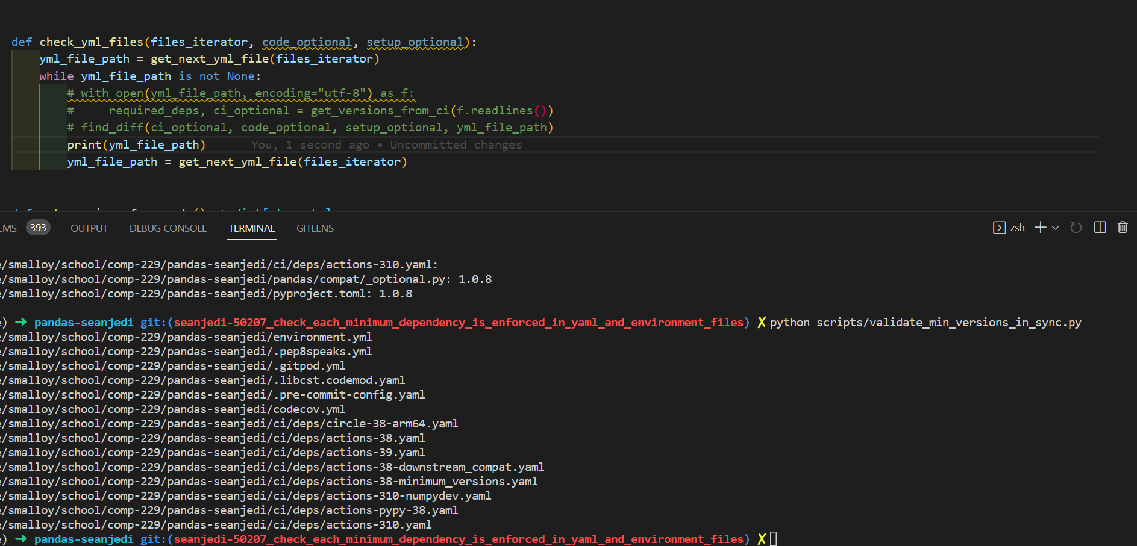Kill terminal with trash icon
Screen dimensions: 1137x546
[1123, 228]
